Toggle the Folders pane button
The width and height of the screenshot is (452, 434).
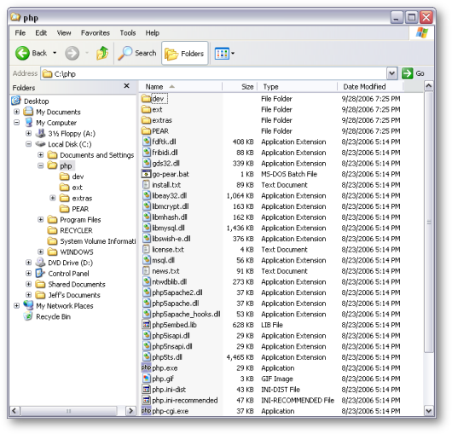point(185,54)
